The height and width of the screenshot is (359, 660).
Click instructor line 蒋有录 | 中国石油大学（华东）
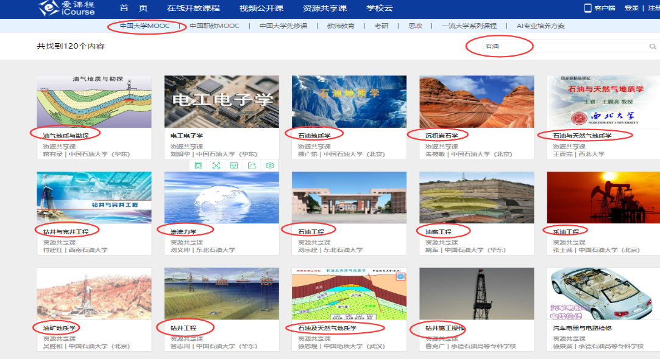tap(87, 155)
